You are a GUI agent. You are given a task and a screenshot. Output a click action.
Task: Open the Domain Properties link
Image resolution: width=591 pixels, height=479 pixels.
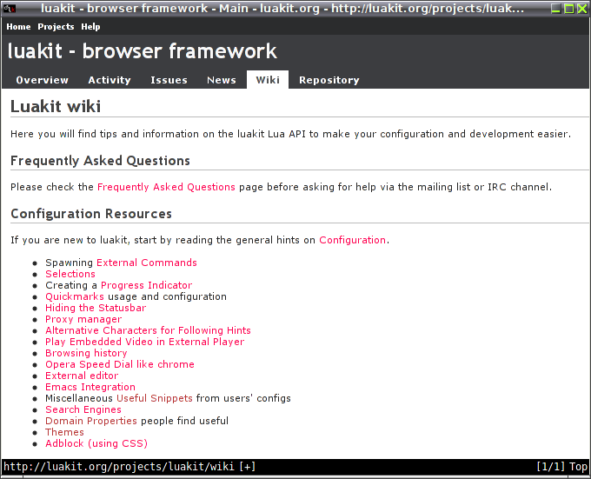91,421
